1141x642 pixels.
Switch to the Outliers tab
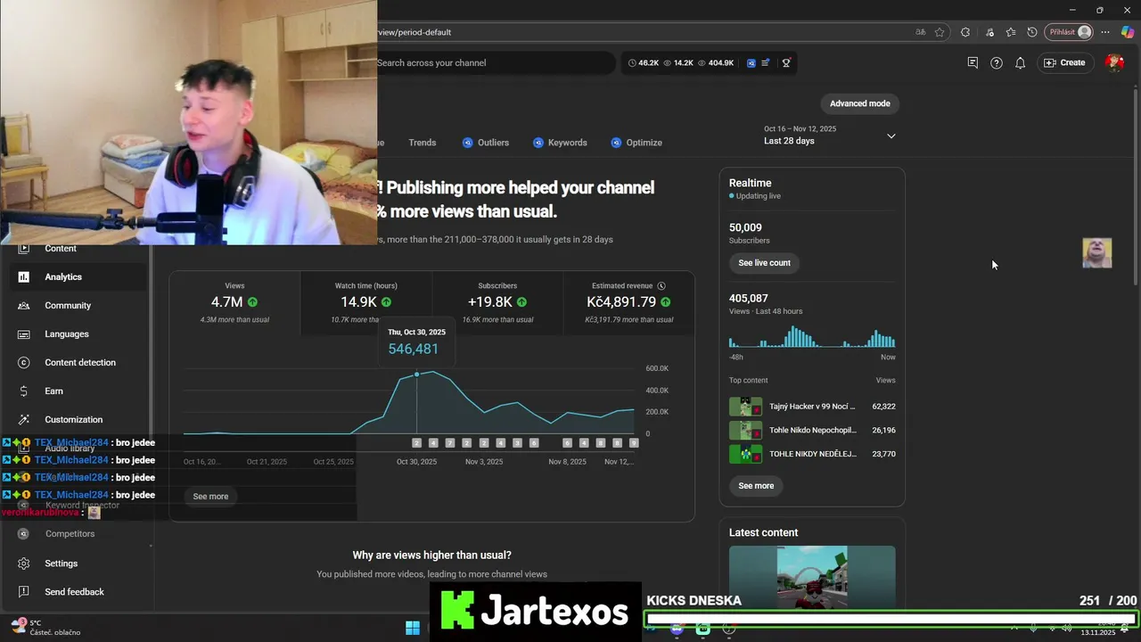(486, 143)
